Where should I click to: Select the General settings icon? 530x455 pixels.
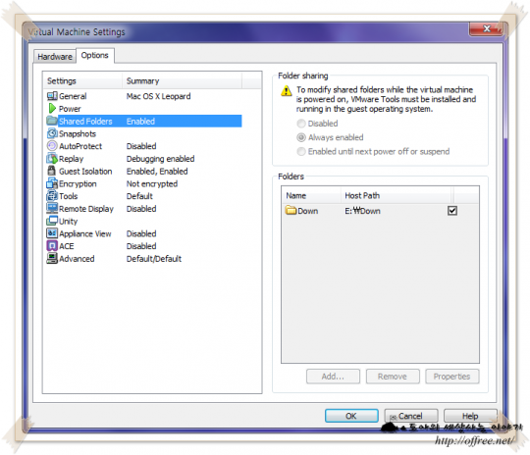point(52,96)
